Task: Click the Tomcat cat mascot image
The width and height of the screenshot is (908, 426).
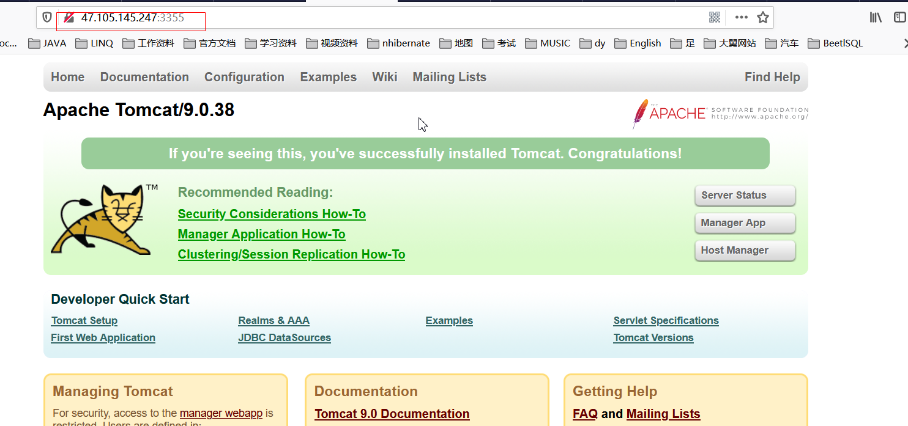Action: tap(104, 219)
